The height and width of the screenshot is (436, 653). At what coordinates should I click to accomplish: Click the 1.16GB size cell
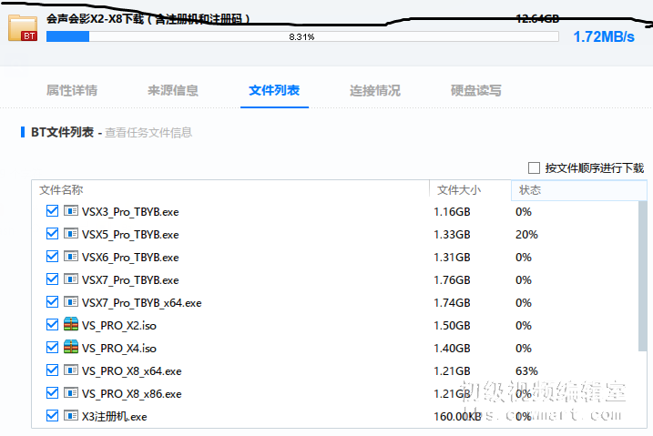point(452,212)
